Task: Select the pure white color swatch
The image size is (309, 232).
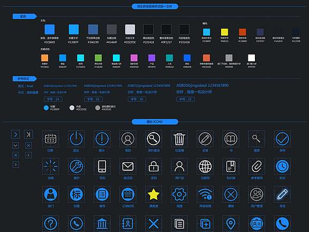Action: click(251, 58)
